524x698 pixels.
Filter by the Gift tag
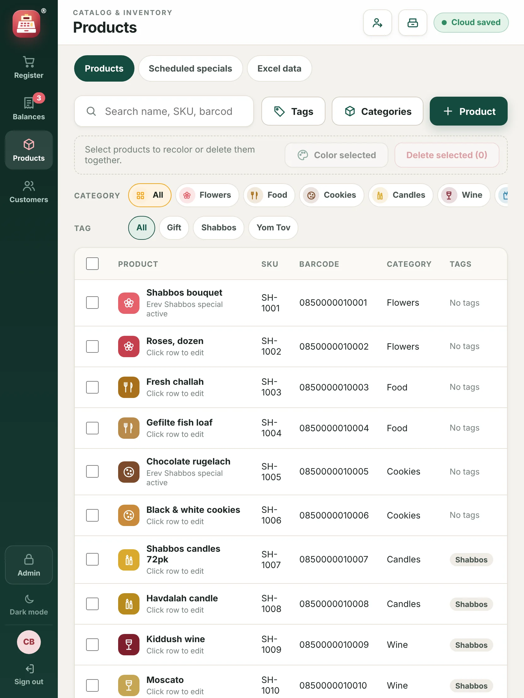(174, 228)
